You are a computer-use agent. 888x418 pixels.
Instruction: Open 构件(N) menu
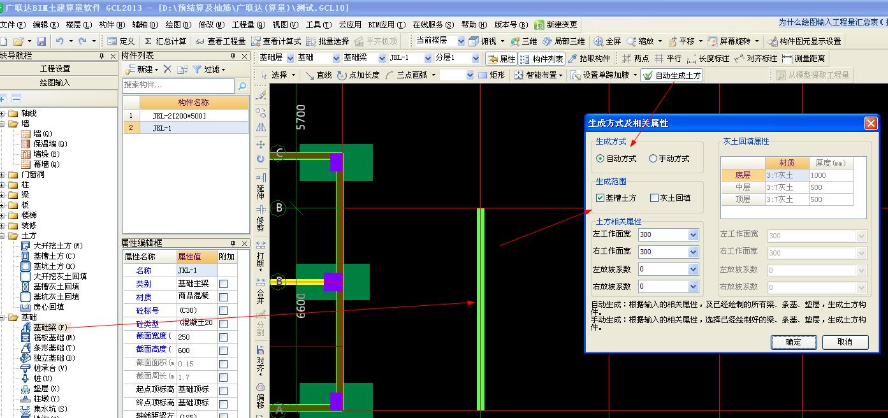pyautogui.click(x=112, y=25)
